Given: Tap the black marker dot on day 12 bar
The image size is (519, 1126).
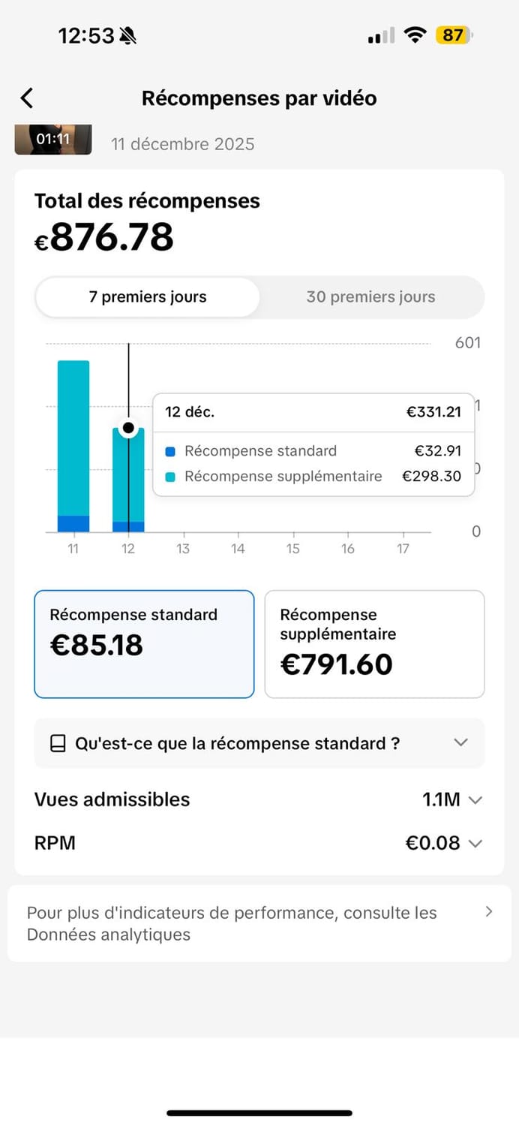Looking at the screenshot, I should coord(128,428).
